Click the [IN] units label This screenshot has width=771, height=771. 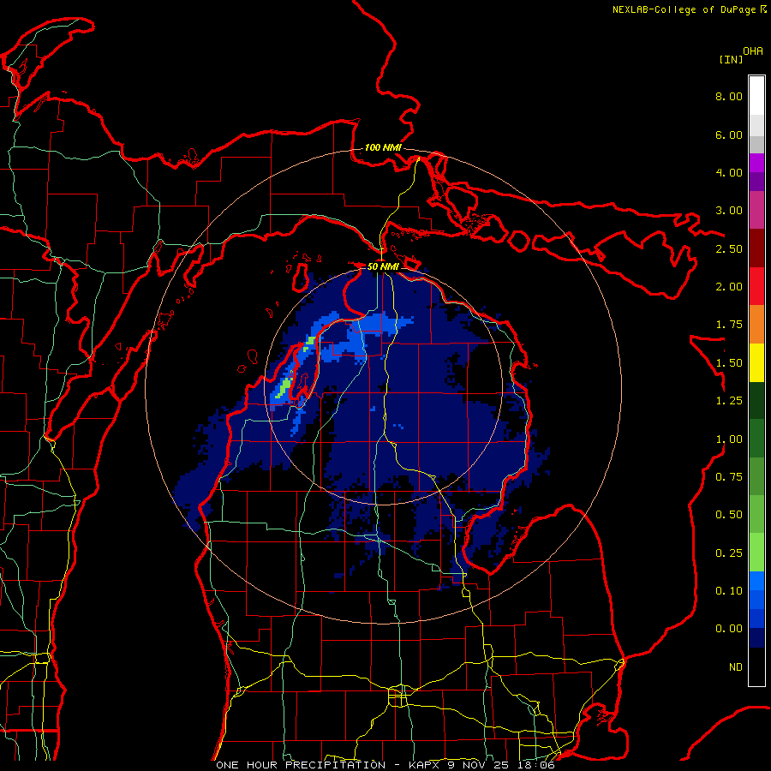[x=731, y=59]
